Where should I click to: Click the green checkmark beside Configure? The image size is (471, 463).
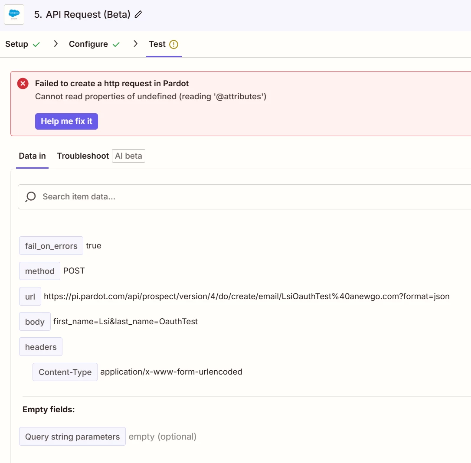pyautogui.click(x=116, y=45)
